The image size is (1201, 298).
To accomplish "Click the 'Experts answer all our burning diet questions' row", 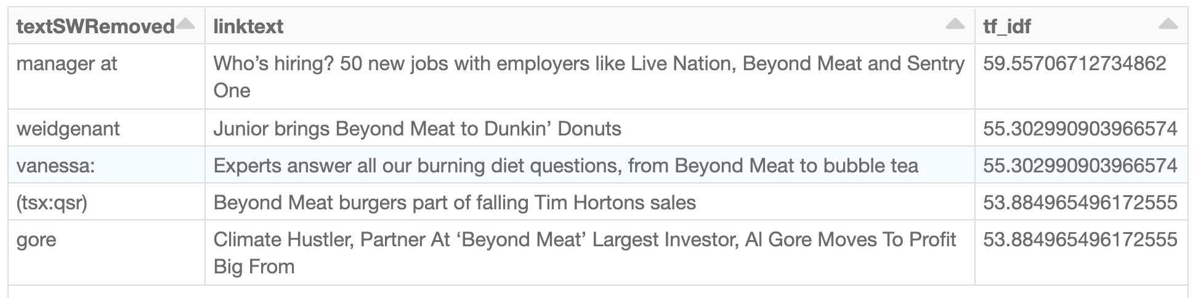I will click(565, 166).
